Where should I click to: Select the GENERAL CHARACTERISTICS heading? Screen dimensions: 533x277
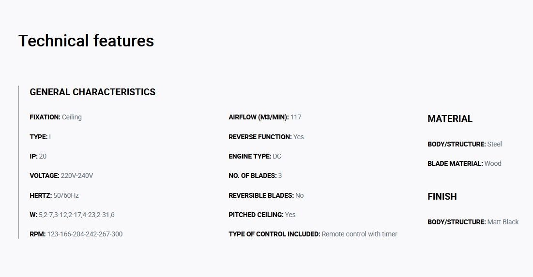tap(92, 92)
